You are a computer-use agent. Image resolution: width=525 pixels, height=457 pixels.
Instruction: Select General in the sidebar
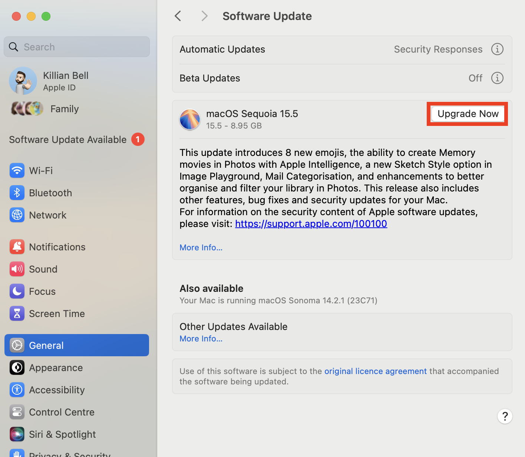tap(46, 345)
